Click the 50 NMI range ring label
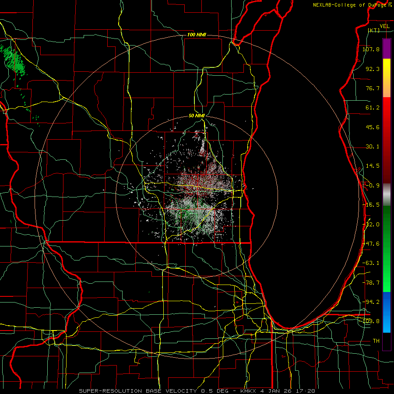The width and height of the screenshot is (394, 394). pyautogui.click(x=197, y=116)
